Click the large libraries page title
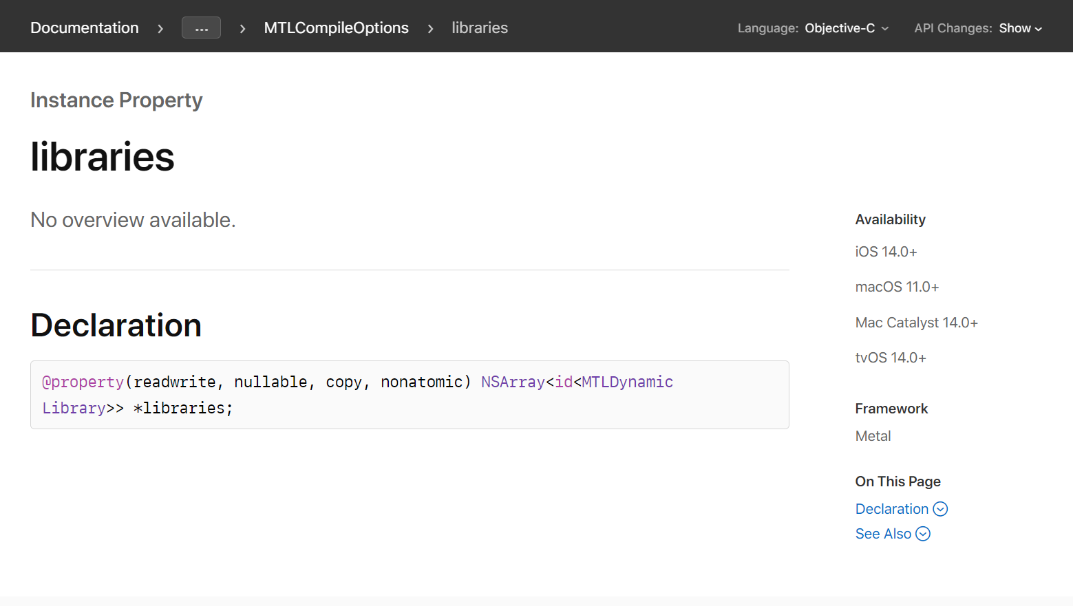 [x=103, y=157]
